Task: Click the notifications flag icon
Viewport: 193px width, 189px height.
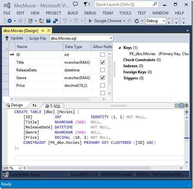Action: point(87,4)
